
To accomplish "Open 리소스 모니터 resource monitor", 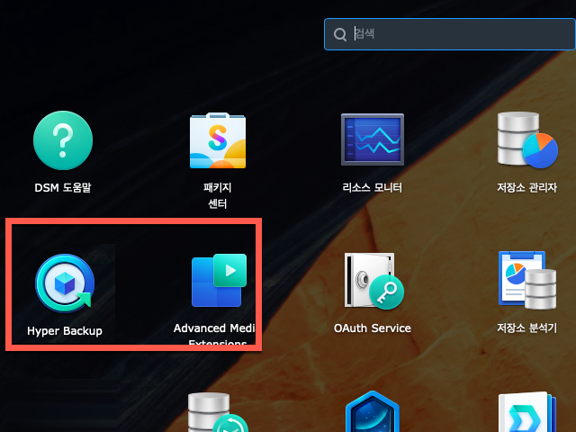I will click(x=372, y=139).
